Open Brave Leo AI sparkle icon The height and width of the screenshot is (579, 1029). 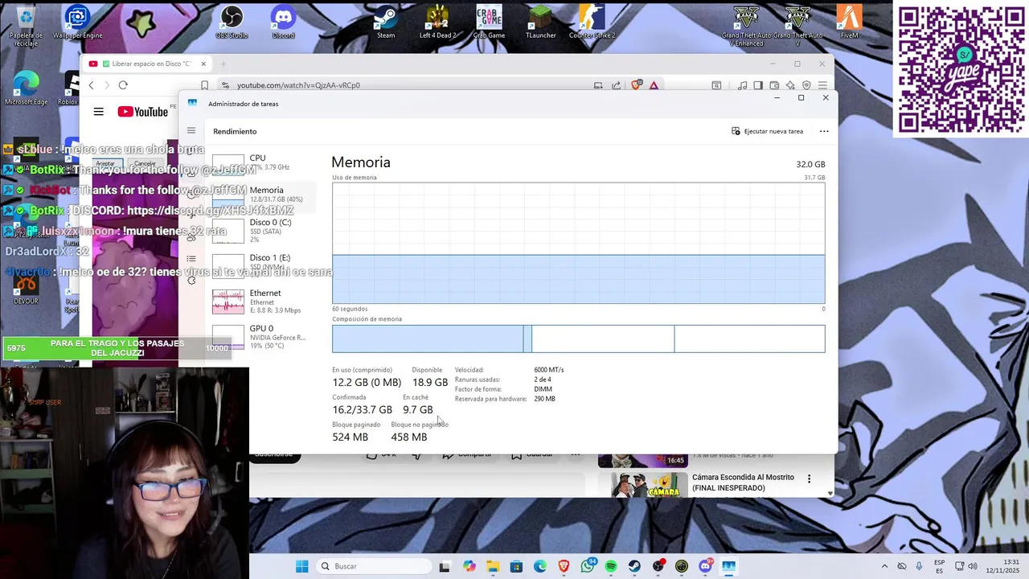[790, 85]
